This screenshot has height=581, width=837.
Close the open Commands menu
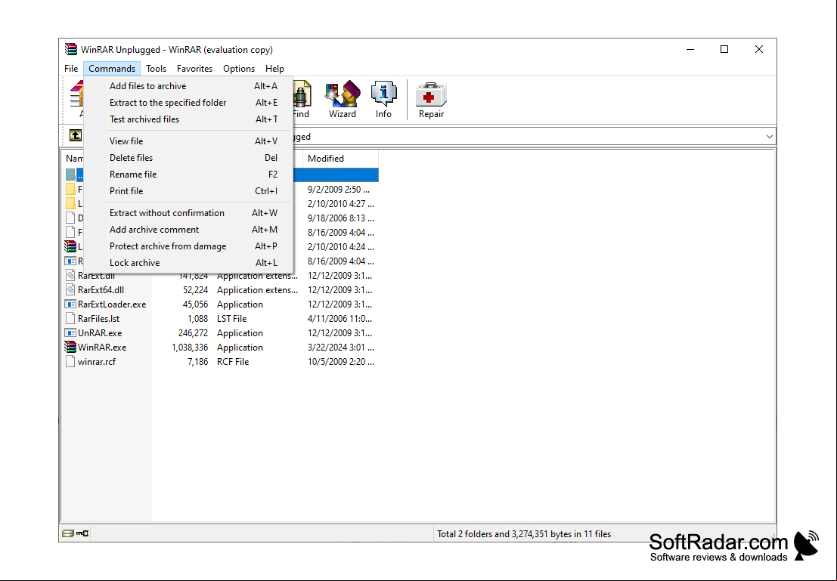coord(112,68)
